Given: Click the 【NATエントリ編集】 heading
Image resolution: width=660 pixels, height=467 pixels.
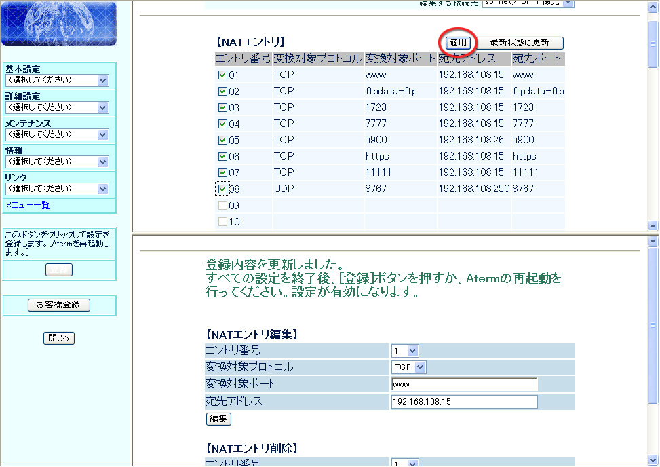Looking at the screenshot, I should pyautogui.click(x=252, y=335).
